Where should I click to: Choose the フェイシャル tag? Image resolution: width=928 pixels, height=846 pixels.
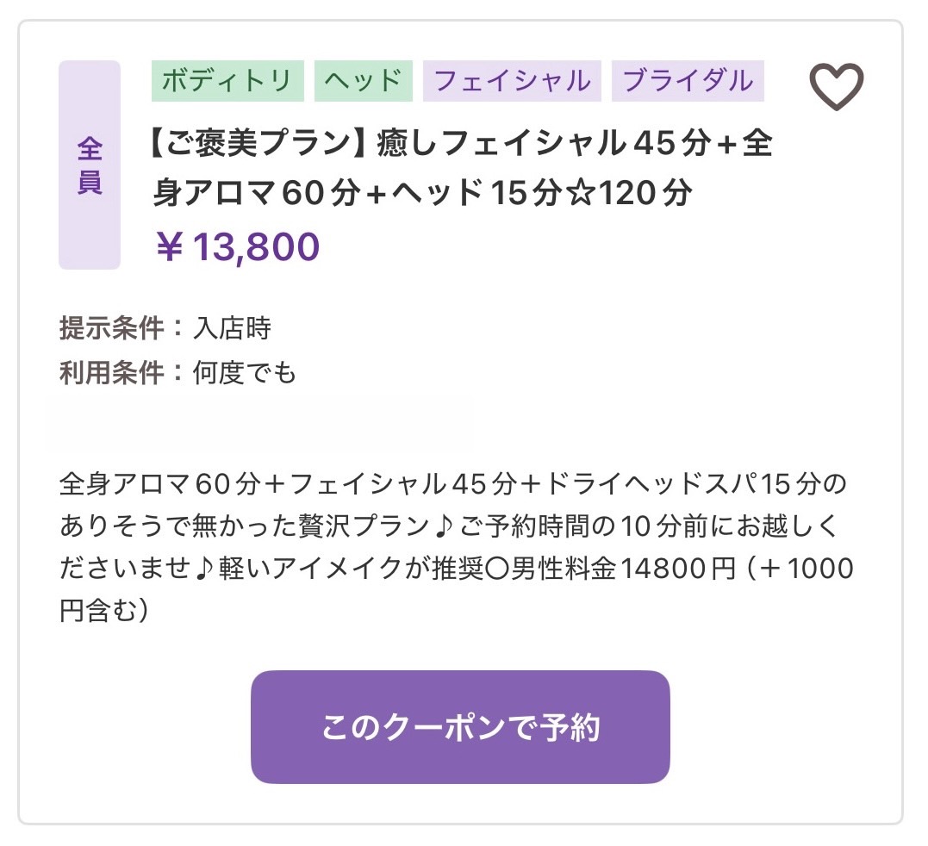512,80
